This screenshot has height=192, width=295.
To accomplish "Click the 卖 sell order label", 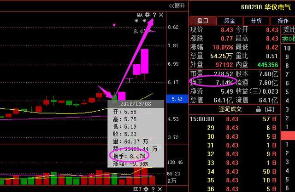I will point(285,39).
